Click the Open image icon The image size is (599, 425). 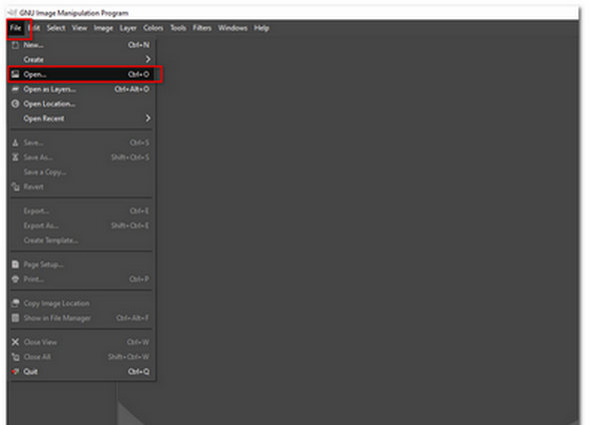click(15, 74)
